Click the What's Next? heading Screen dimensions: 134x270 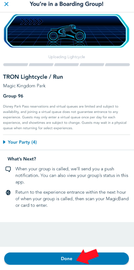pyautogui.click(x=22, y=159)
